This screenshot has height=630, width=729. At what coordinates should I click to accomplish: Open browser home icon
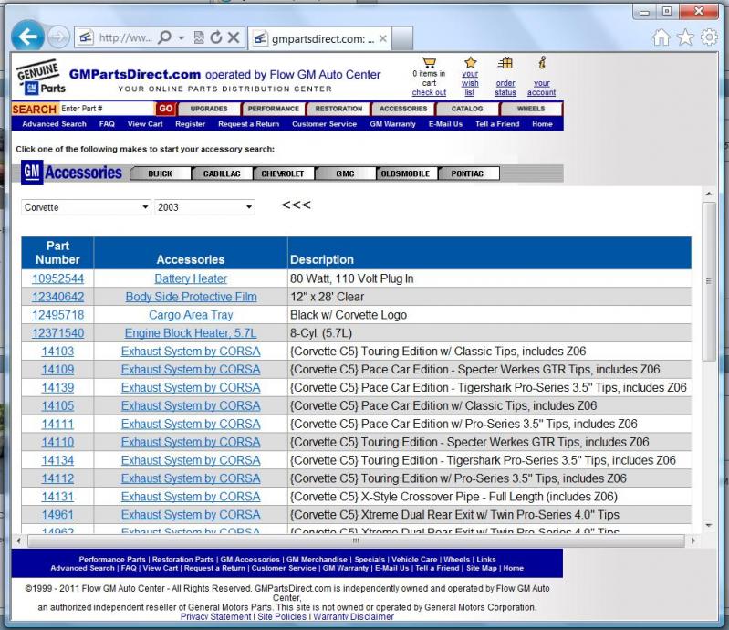pos(663,37)
